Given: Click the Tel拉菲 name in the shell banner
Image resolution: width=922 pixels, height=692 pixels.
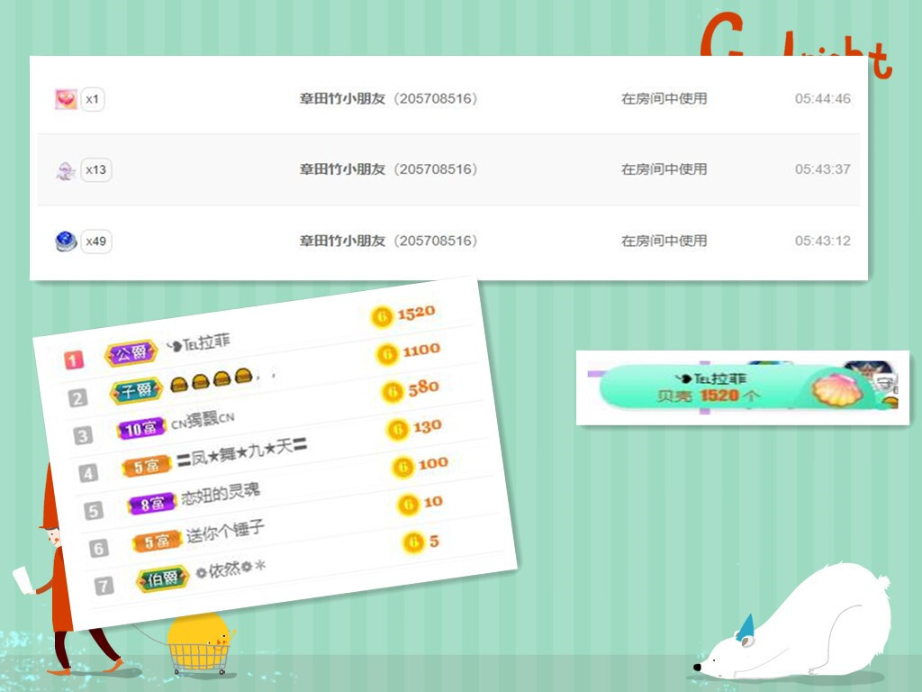Looking at the screenshot, I should click(710, 378).
